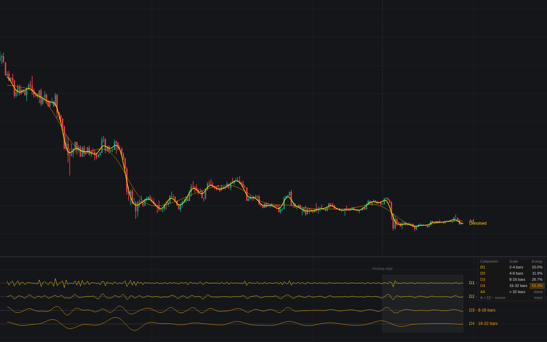Click the 'trend' cell in the A4 row
The height and width of the screenshot is (342, 547).
[538, 292]
